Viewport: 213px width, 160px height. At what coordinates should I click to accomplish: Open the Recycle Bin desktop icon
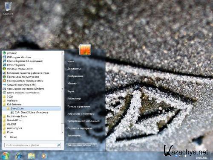pos(8,9)
